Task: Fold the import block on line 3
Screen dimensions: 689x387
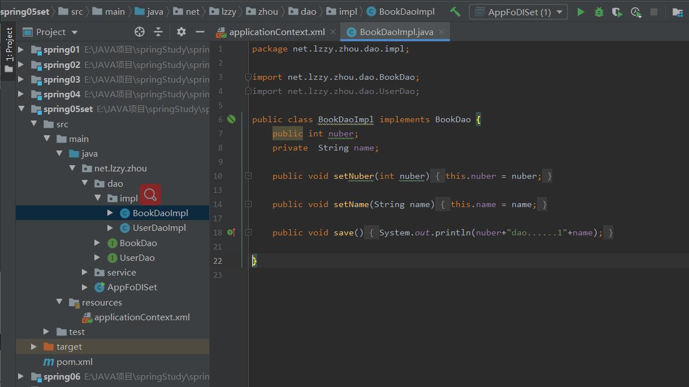Action: pyautogui.click(x=248, y=77)
